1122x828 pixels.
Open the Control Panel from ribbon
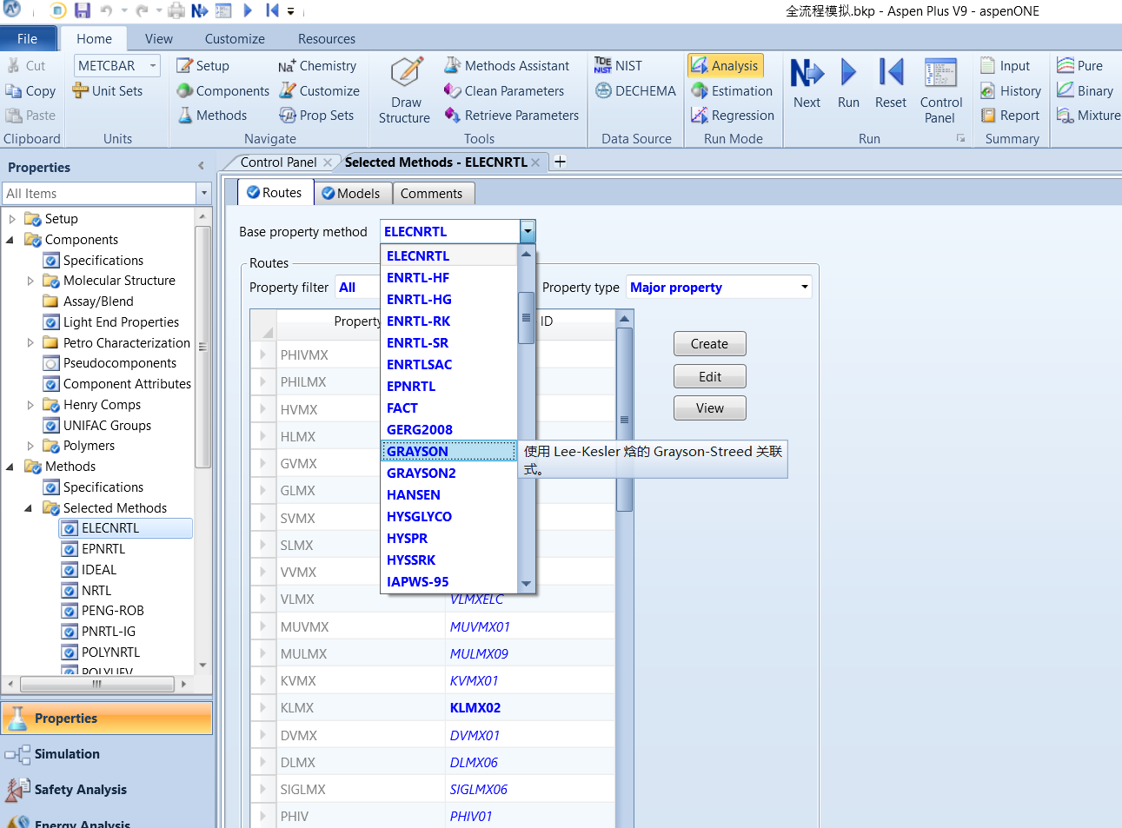tap(940, 90)
